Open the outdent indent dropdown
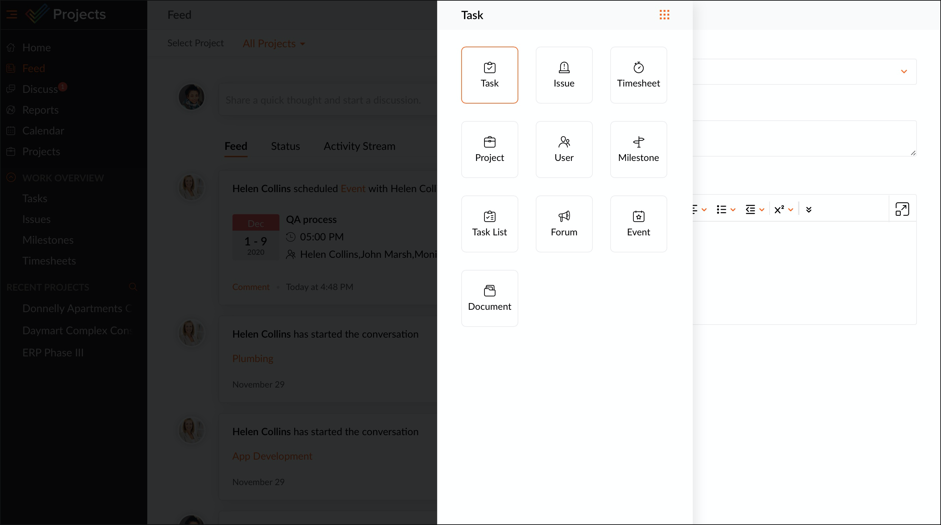 (x=762, y=210)
